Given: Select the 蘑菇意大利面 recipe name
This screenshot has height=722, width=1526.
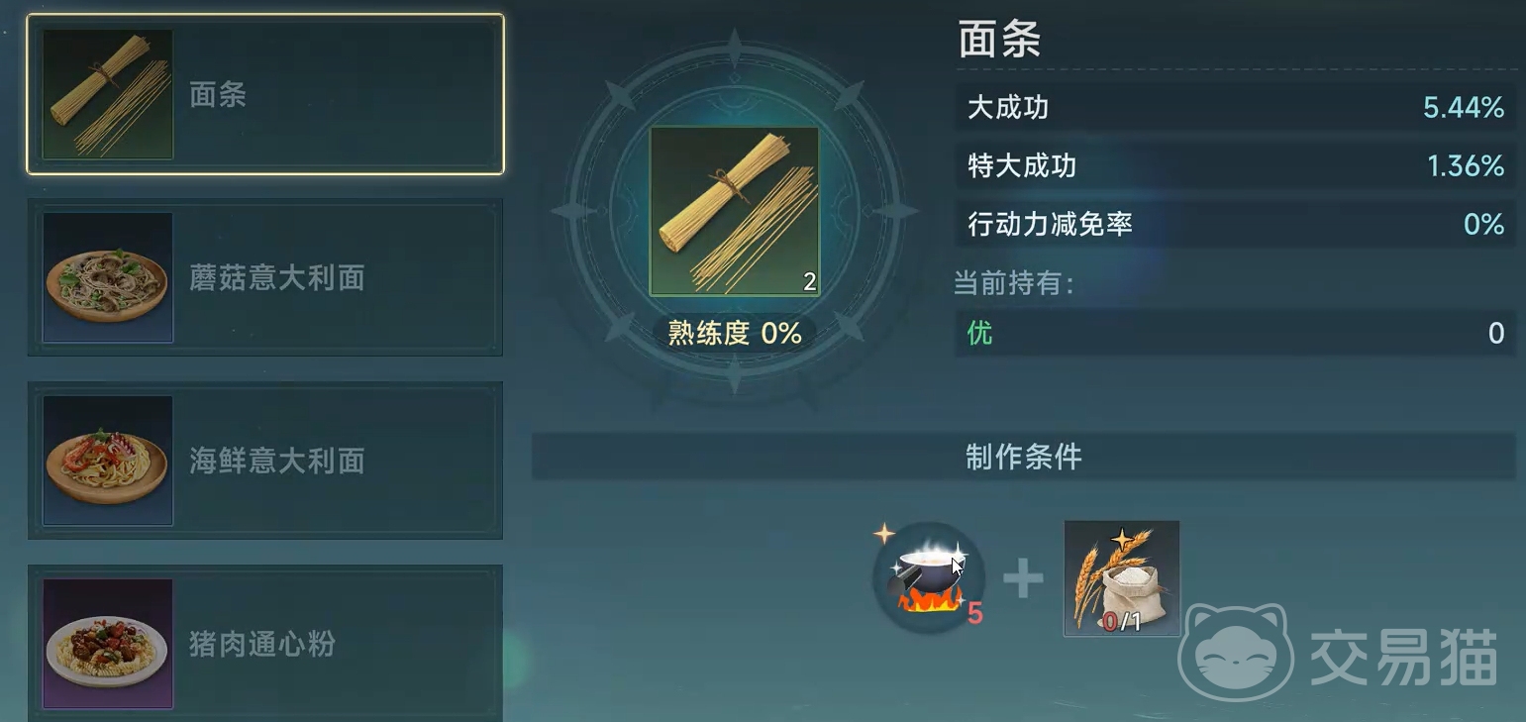Looking at the screenshot, I should [x=277, y=278].
